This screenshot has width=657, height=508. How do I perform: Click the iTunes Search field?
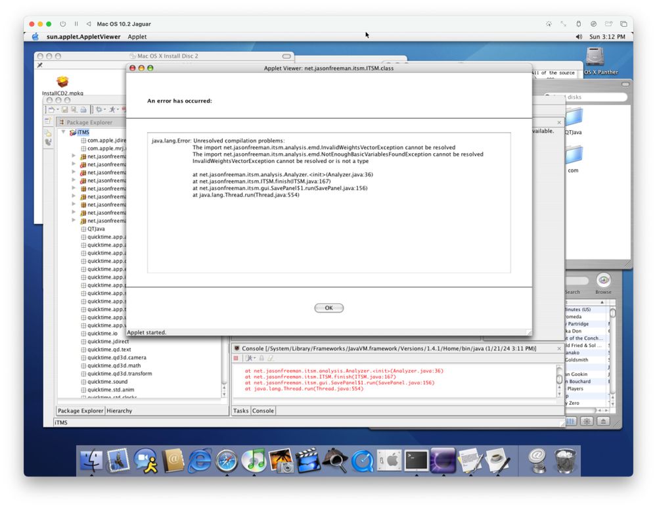[577, 281]
